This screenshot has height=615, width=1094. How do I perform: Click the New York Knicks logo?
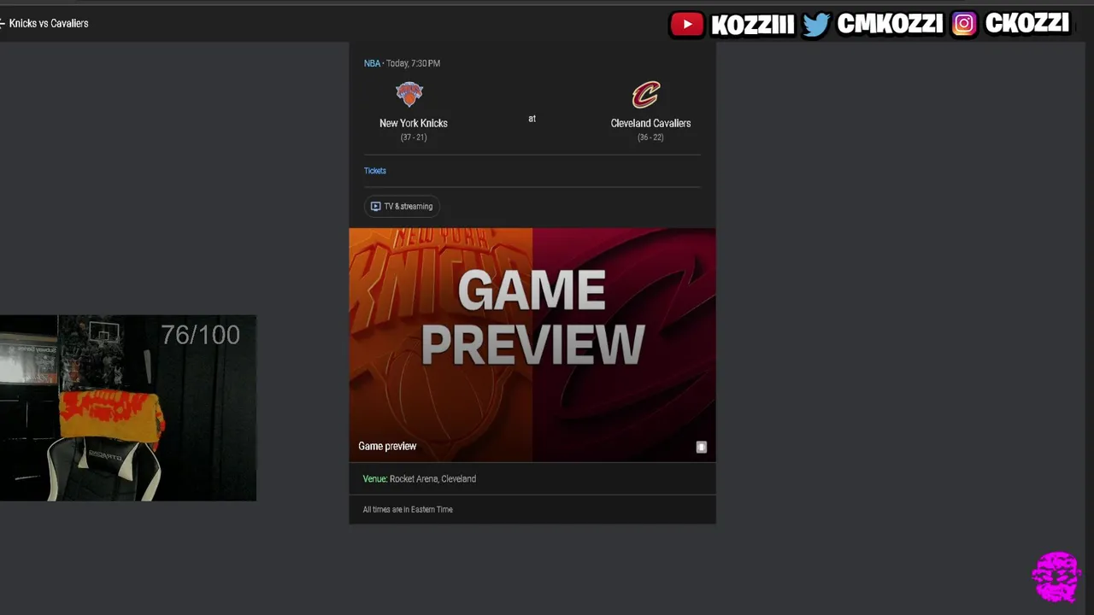pyautogui.click(x=409, y=94)
